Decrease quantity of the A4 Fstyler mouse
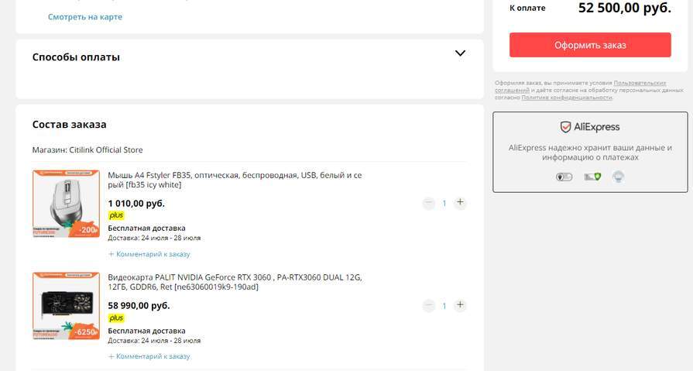 (429, 203)
